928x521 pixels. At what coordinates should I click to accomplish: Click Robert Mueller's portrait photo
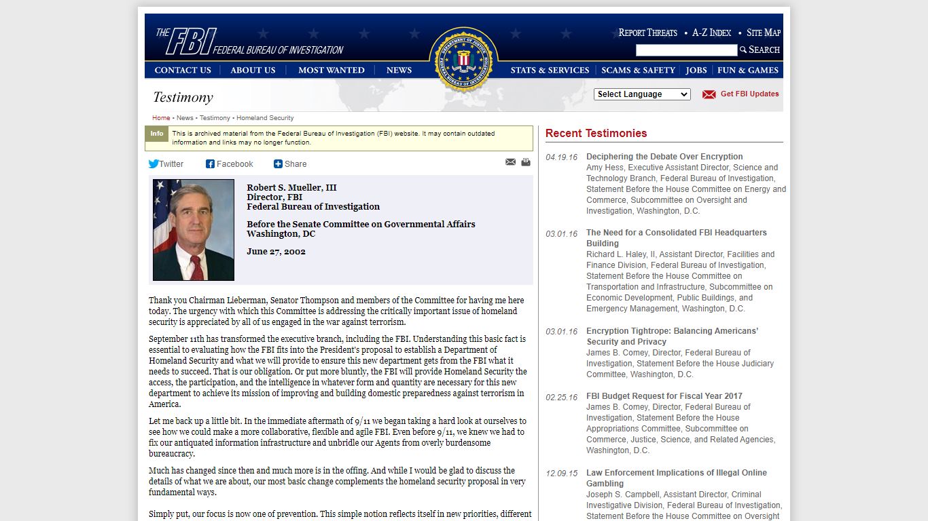tap(194, 230)
